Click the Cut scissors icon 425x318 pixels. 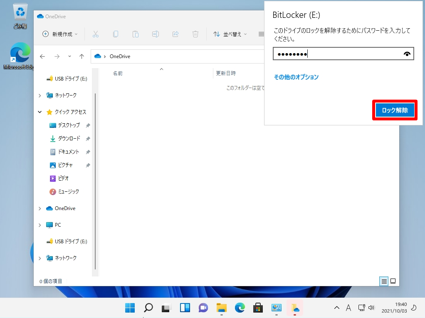95,34
